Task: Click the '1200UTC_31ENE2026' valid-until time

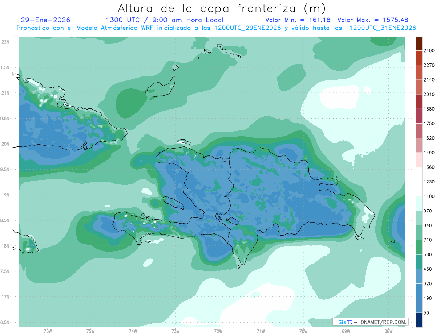Action: pos(383,28)
